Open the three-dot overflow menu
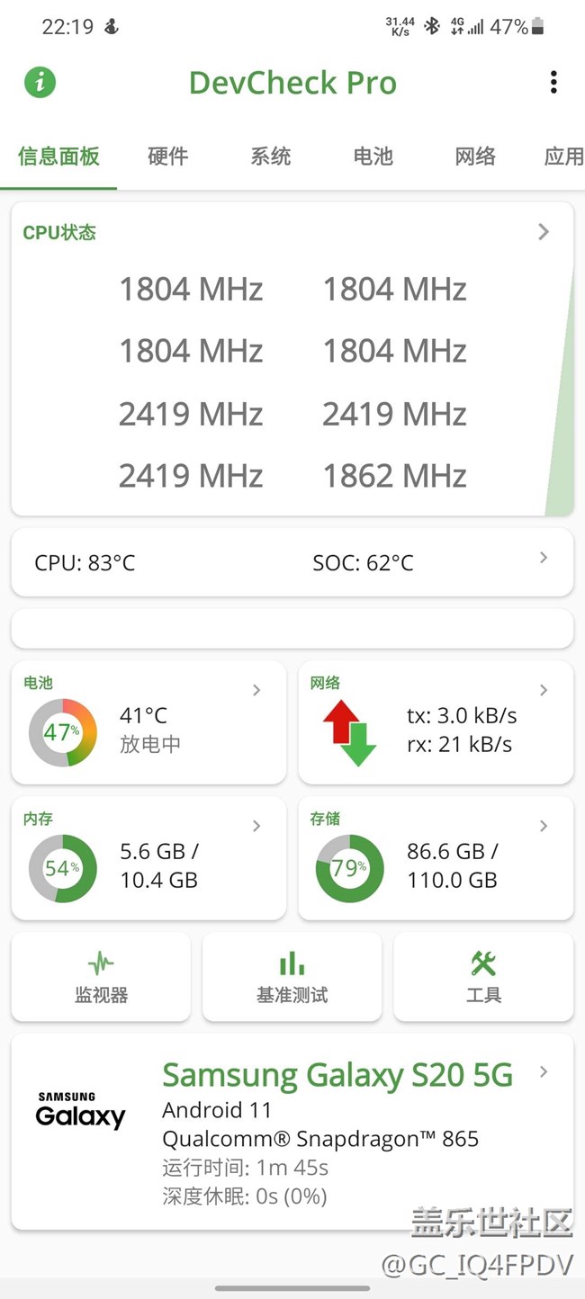Viewport: 585px width, 1299px height. [553, 83]
